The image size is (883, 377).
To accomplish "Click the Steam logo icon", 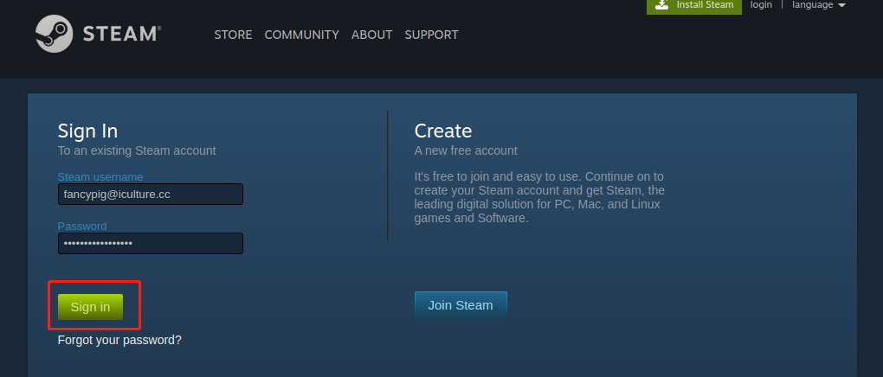I will pyautogui.click(x=54, y=34).
